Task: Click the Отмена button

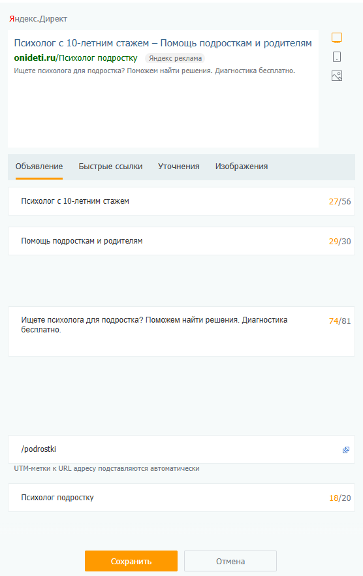Action: (230, 561)
